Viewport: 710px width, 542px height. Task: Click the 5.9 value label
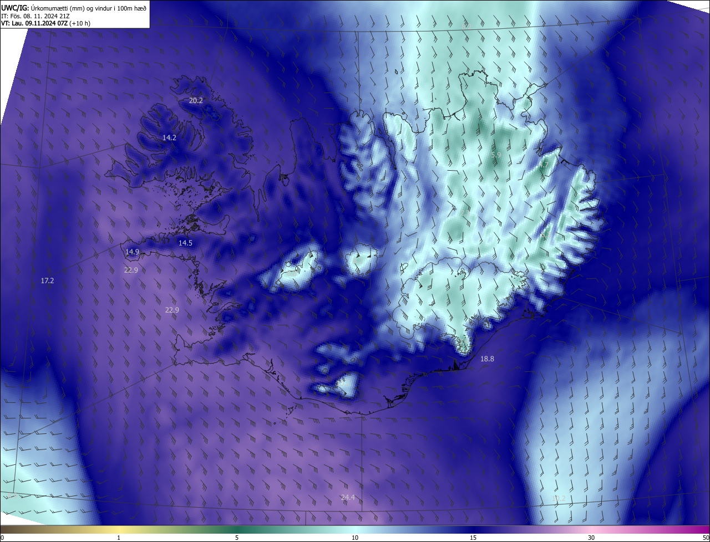[496, 156]
